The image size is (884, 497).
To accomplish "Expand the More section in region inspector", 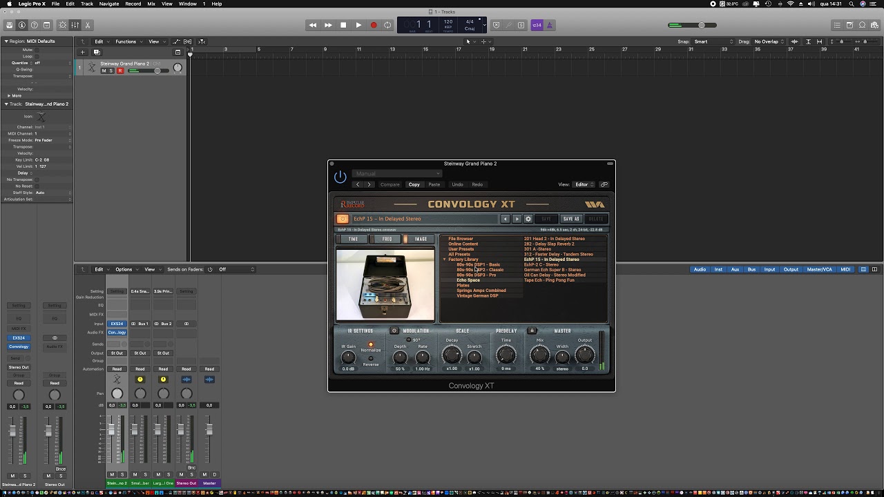I will pyautogui.click(x=9, y=96).
